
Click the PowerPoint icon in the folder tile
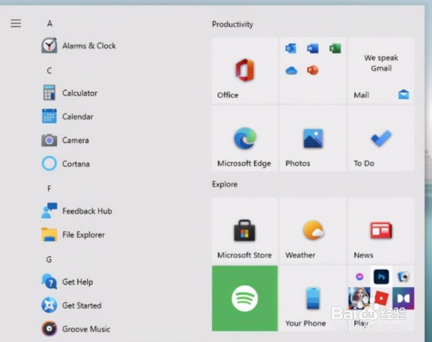pyautogui.click(x=313, y=70)
